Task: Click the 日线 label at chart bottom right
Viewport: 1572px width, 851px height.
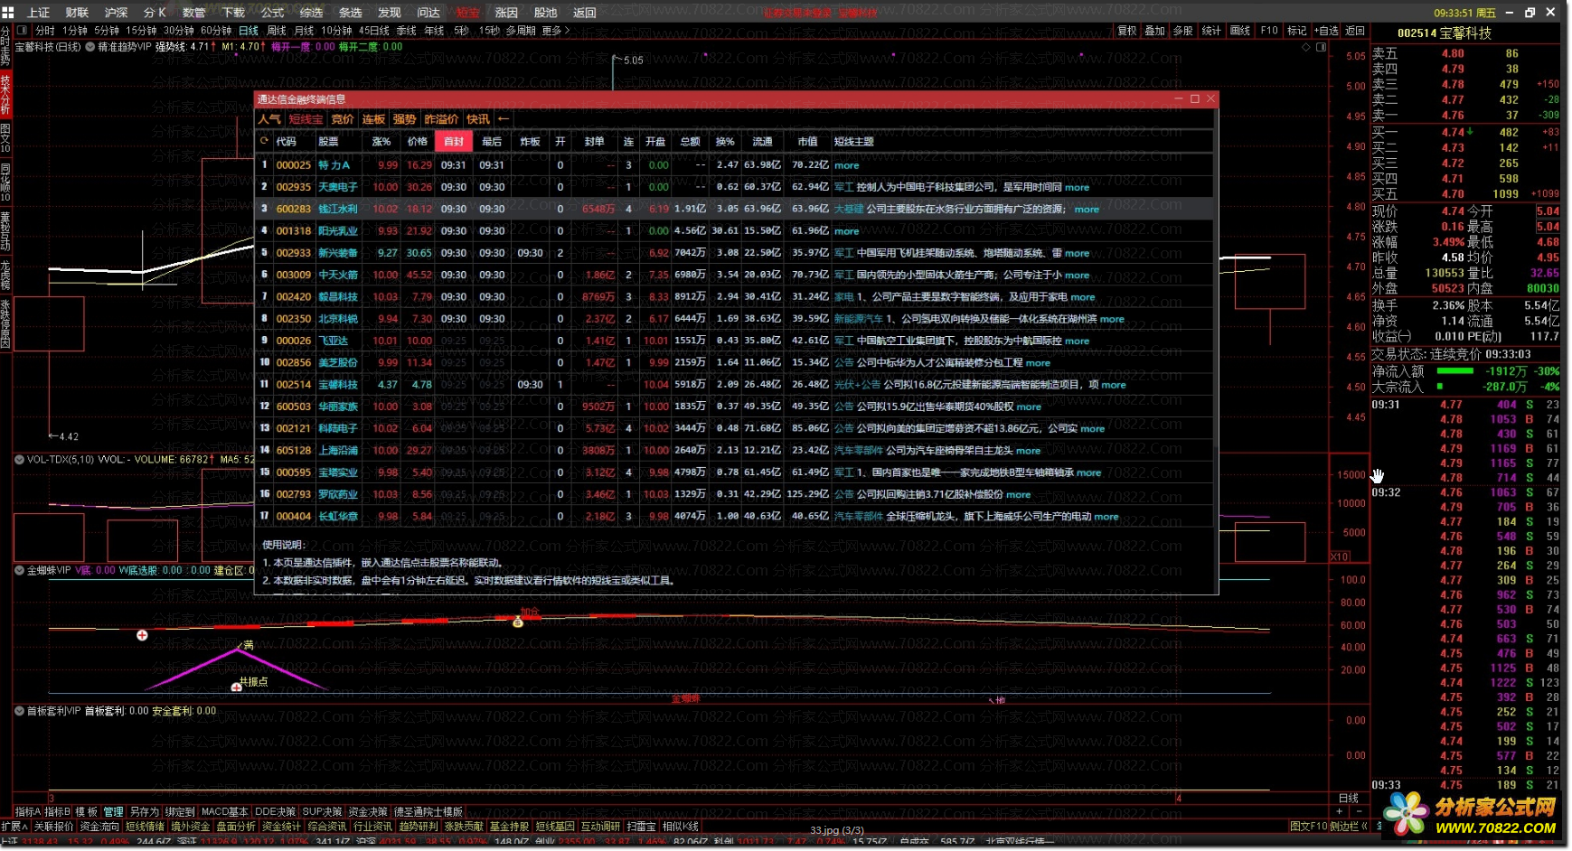Action: (1348, 799)
